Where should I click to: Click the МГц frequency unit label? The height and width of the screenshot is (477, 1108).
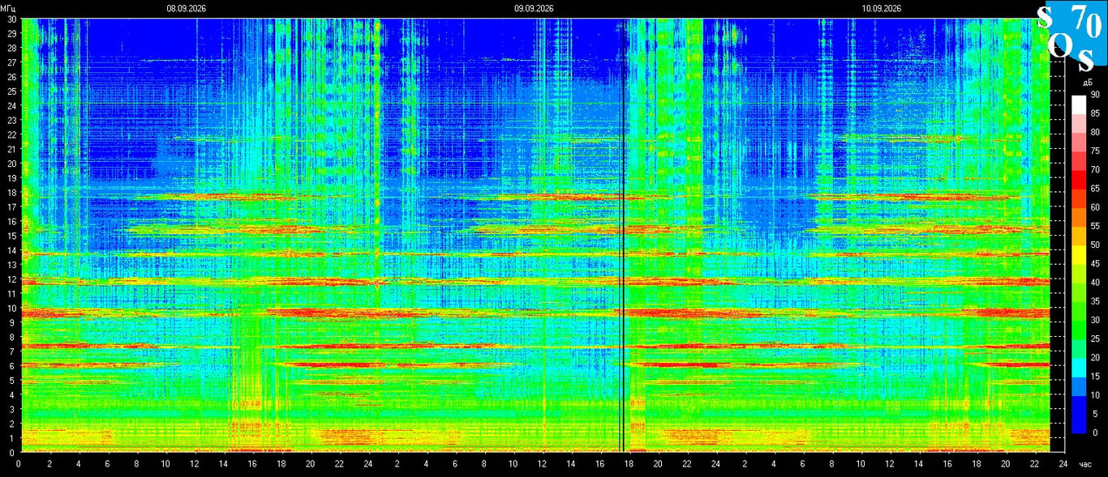tap(8, 8)
